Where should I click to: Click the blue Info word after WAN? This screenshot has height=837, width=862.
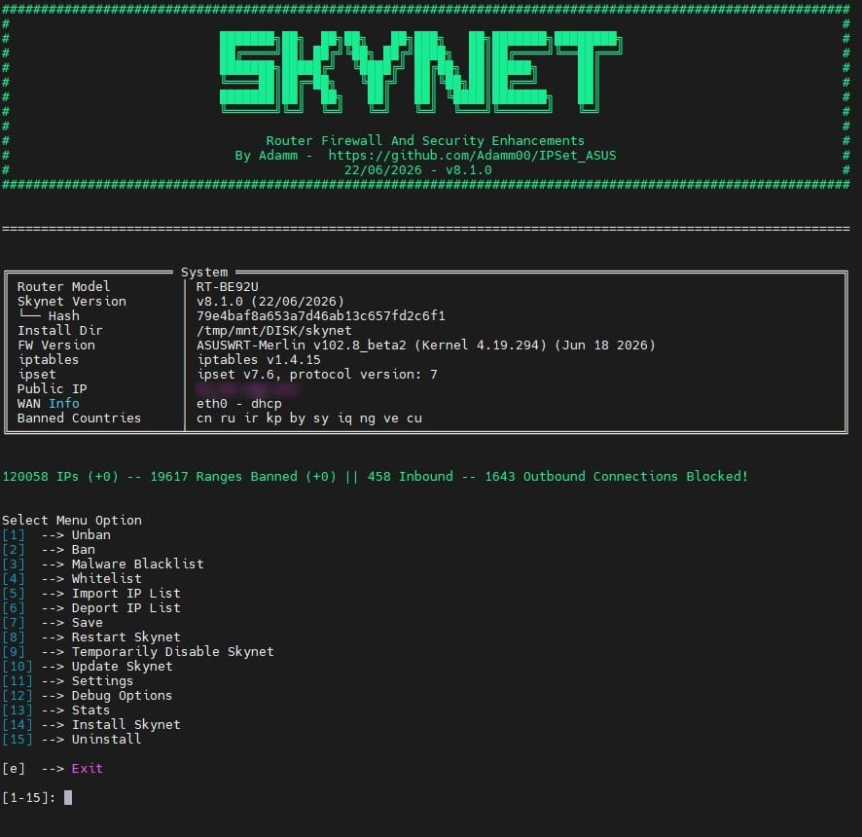(x=64, y=403)
